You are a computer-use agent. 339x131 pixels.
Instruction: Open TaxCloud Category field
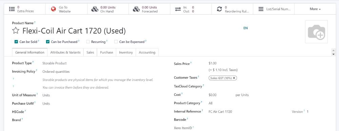[268, 86]
